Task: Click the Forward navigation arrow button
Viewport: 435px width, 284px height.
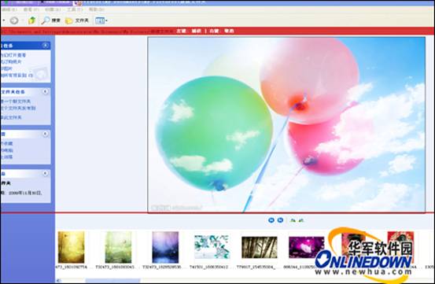Action: click(14, 20)
